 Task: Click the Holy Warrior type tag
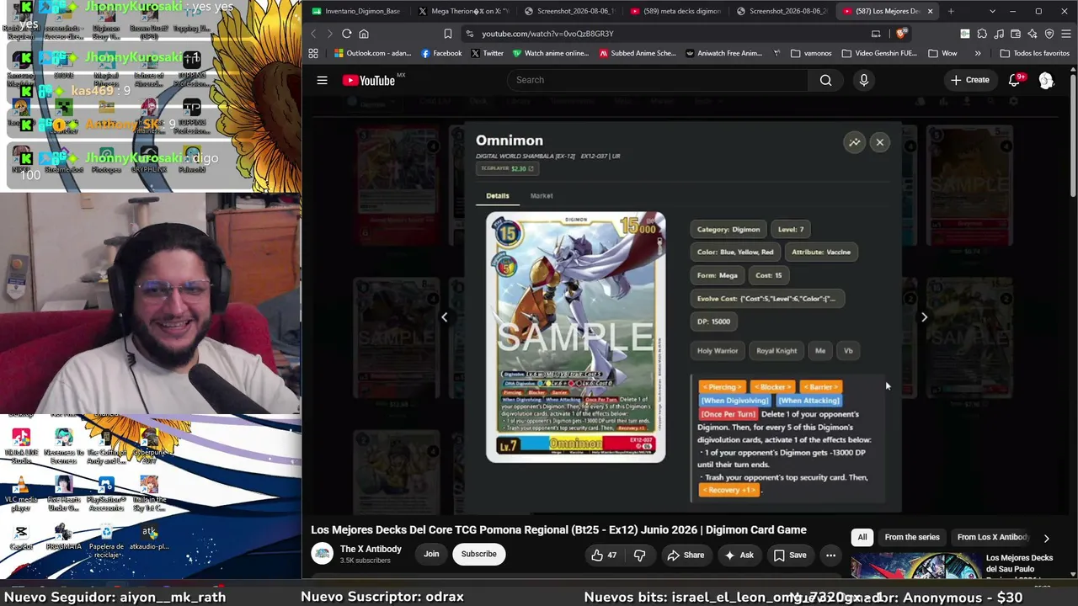click(718, 351)
